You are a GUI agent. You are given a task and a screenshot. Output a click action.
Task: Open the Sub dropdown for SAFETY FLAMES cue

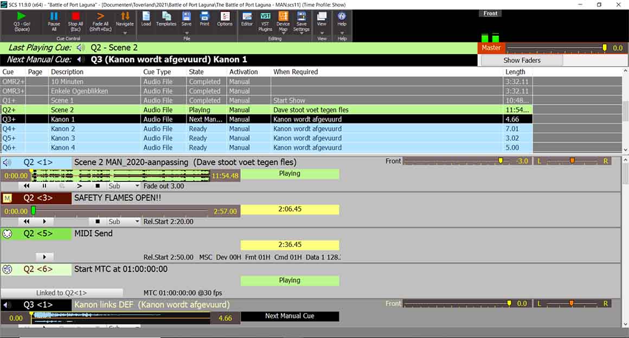(123, 222)
